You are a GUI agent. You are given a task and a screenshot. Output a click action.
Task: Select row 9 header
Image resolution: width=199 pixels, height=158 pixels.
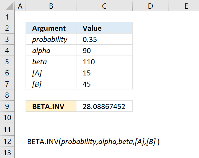tap(7, 106)
